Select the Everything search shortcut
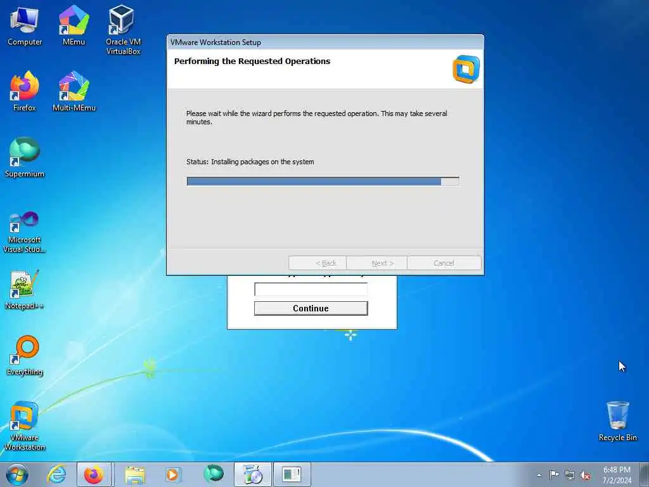The height and width of the screenshot is (487, 649). point(25,355)
